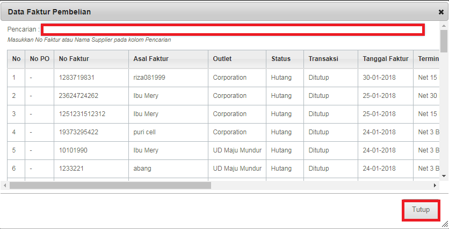The image size is (449, 229).
Task: Click the horizontal scrollbar right arrow
Action: pyautogui.click(x=434, y=185)
